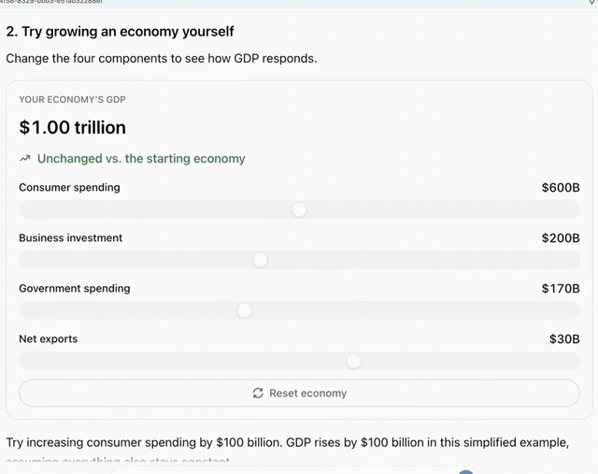Viewport: 598px width, 474px height.
Task: Click the $1.00 trillion GDP figure
Action: 73,127
